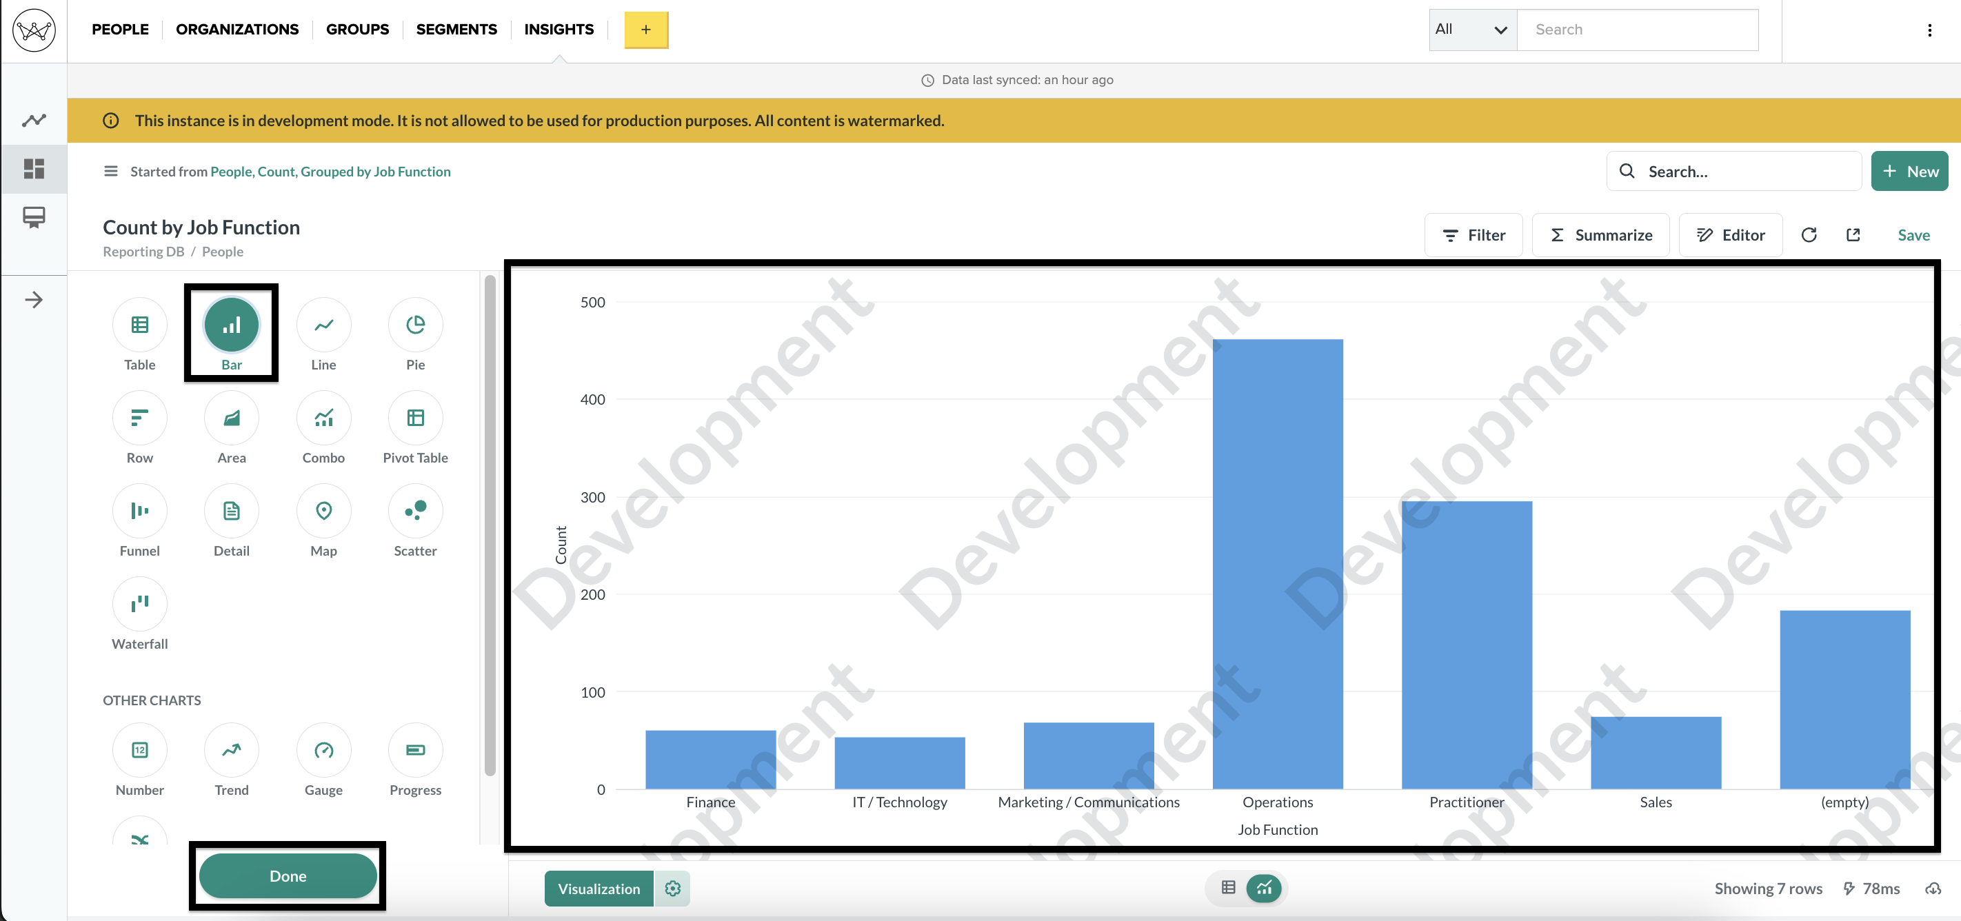This screenshot has height=921, width=1961.
Task: Pick the Pivot Table visualization
Action: pyautogui.click(x=416, y=418)
